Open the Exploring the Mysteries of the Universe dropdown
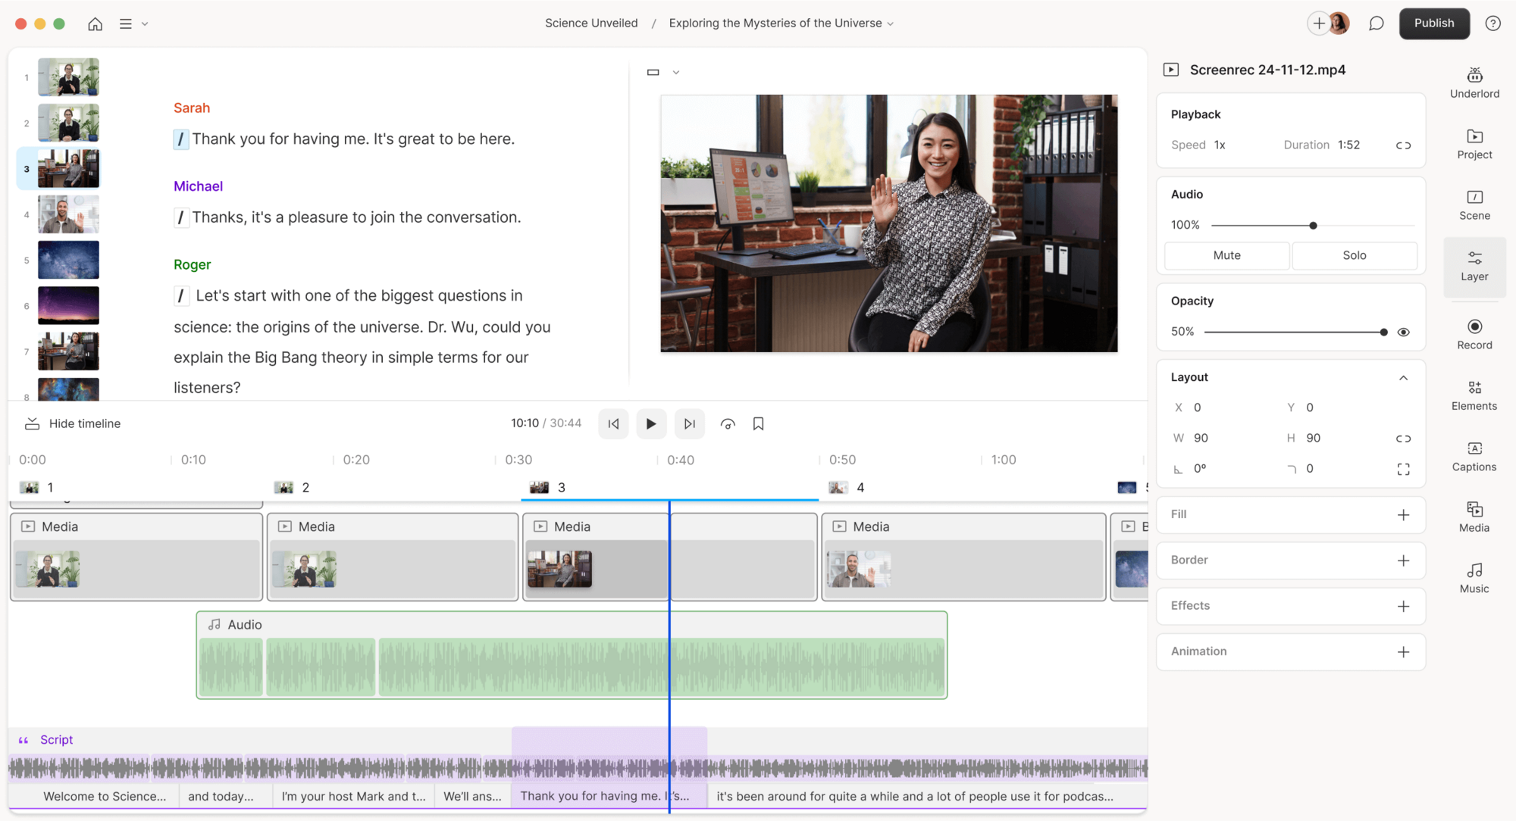The width and height of the screenshot is (1516, 821). point(890,23)
